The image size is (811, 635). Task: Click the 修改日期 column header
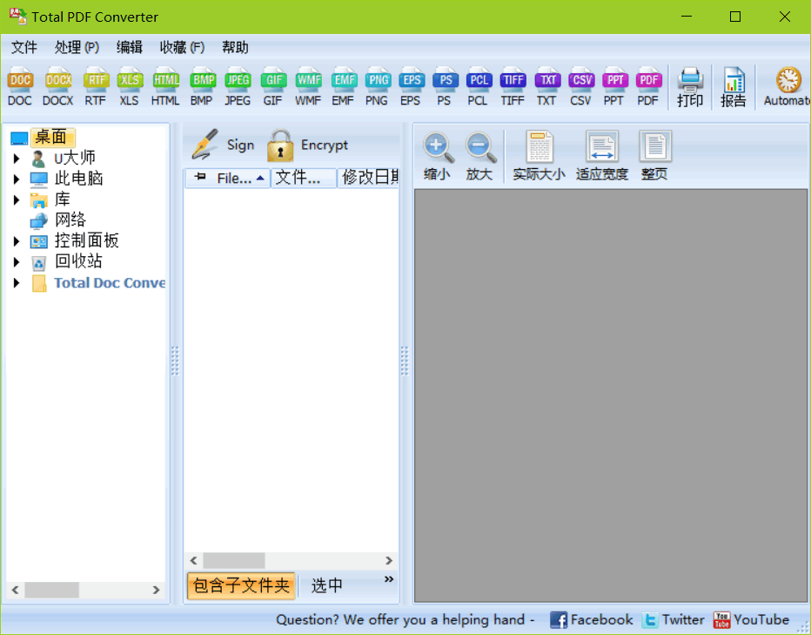tap(368, 179)
